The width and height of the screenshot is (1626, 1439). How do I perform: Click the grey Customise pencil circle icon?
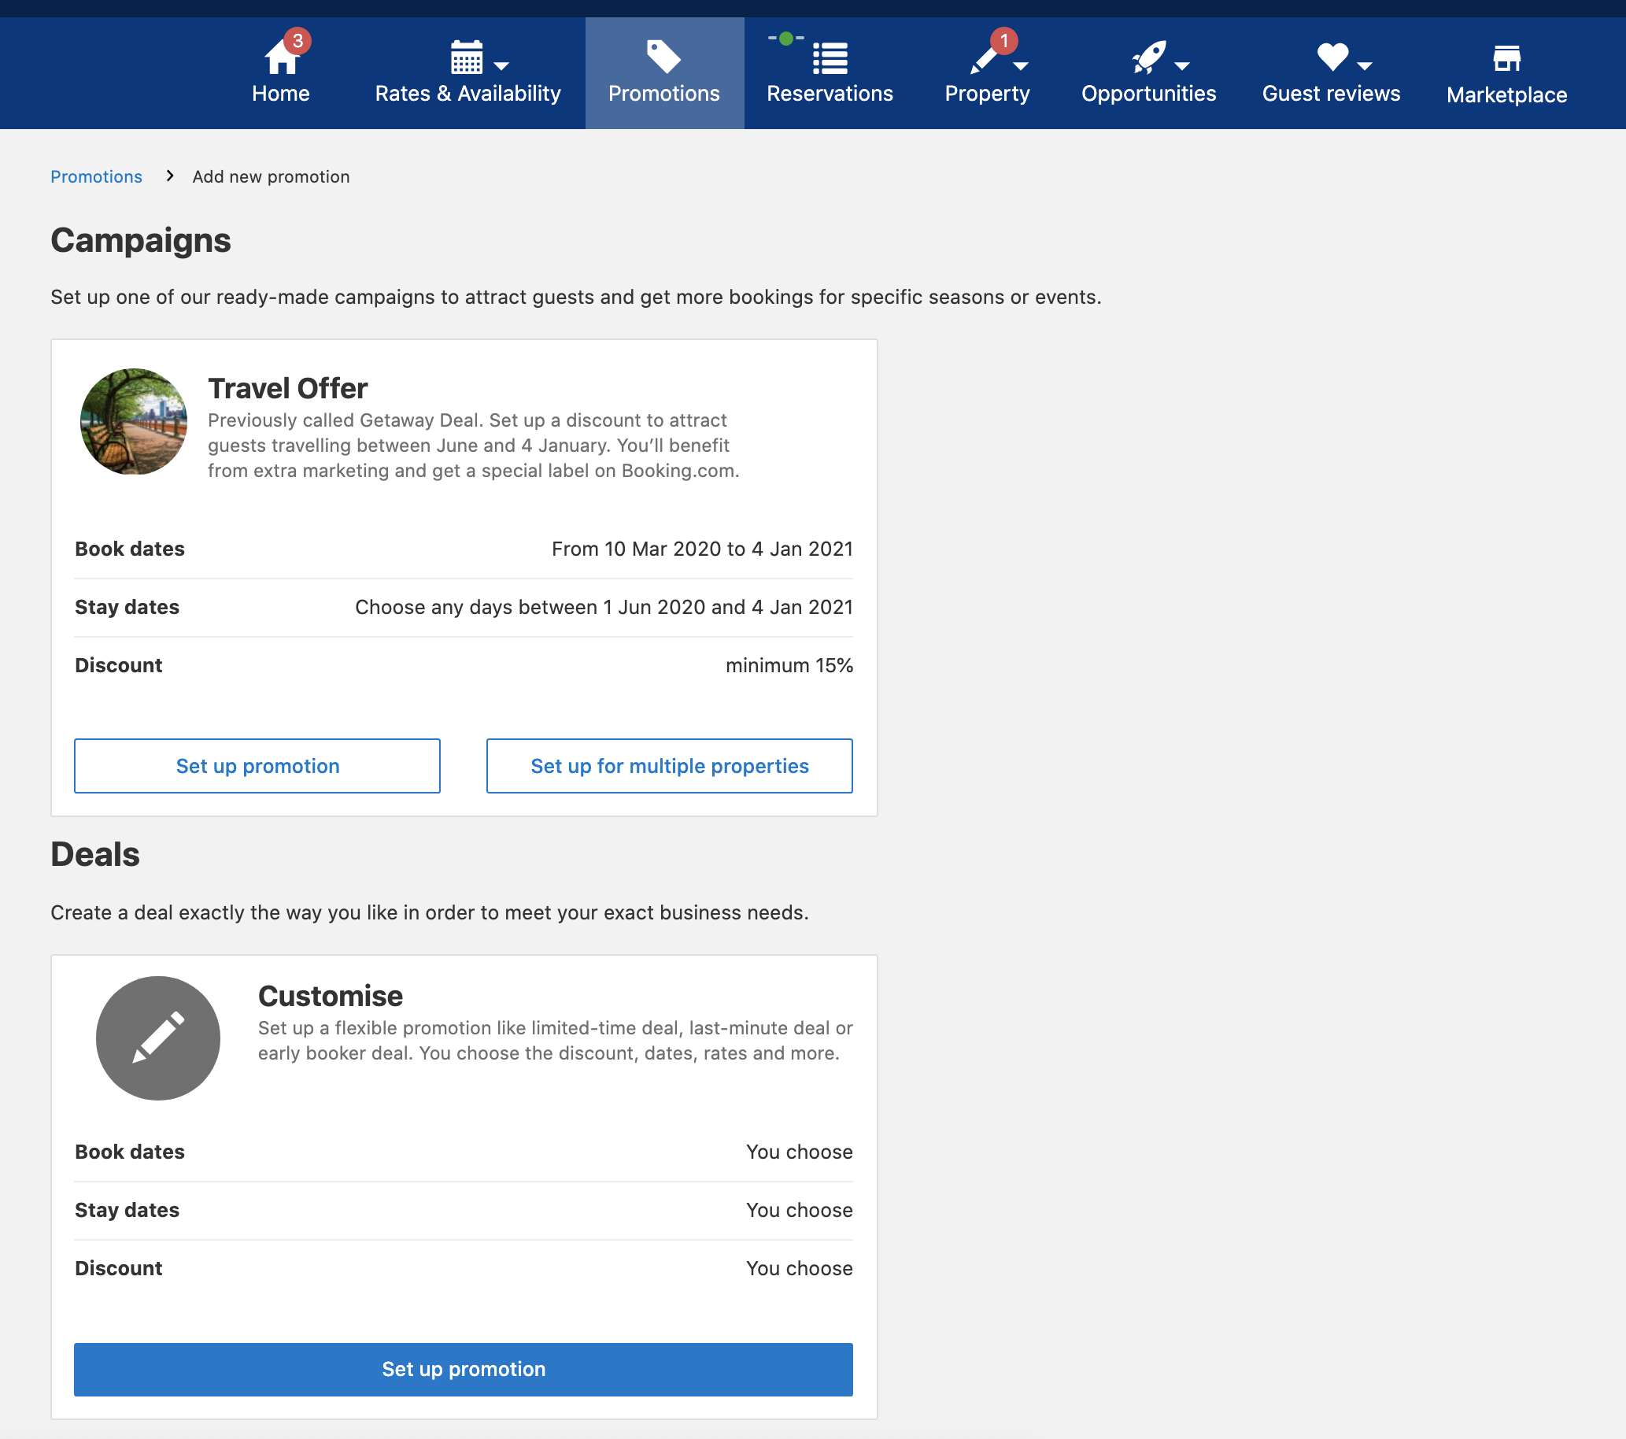(x=157, y=1038)
